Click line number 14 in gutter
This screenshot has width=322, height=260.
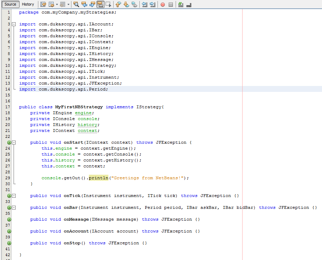click(x=8, y=89)
